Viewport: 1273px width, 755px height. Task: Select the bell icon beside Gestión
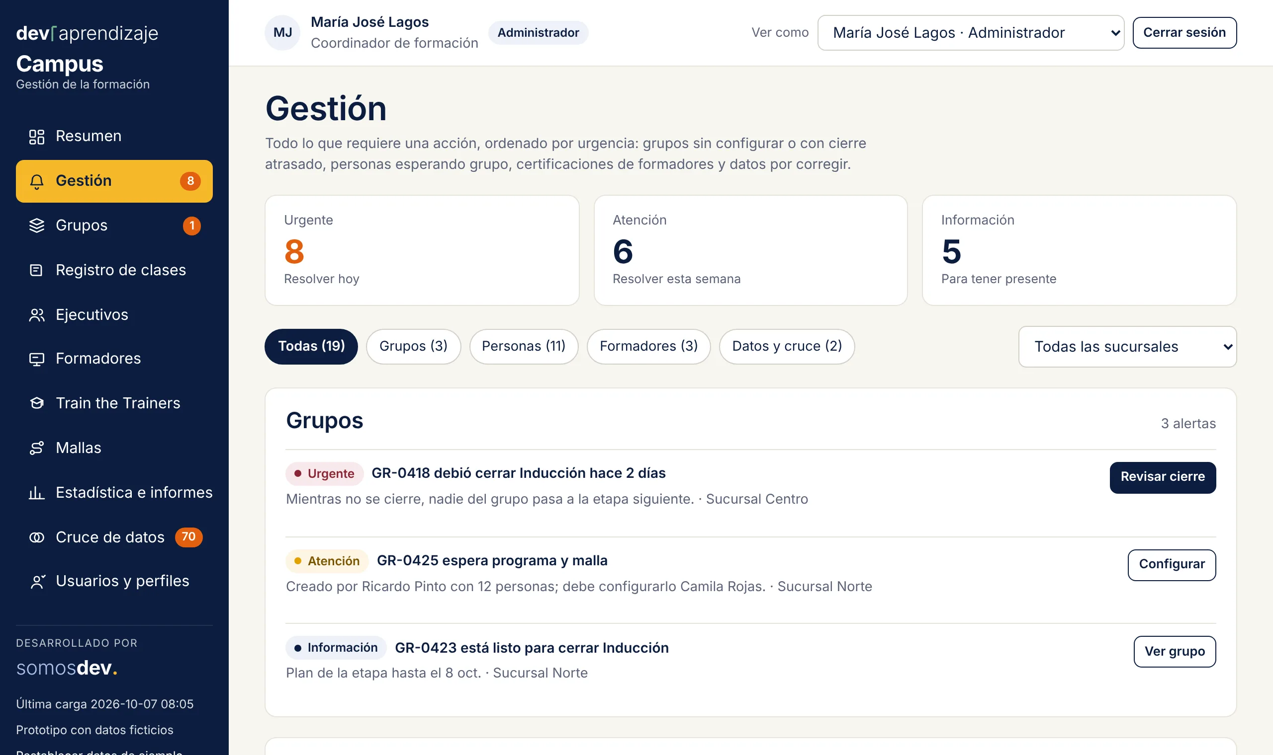point(37,181)
